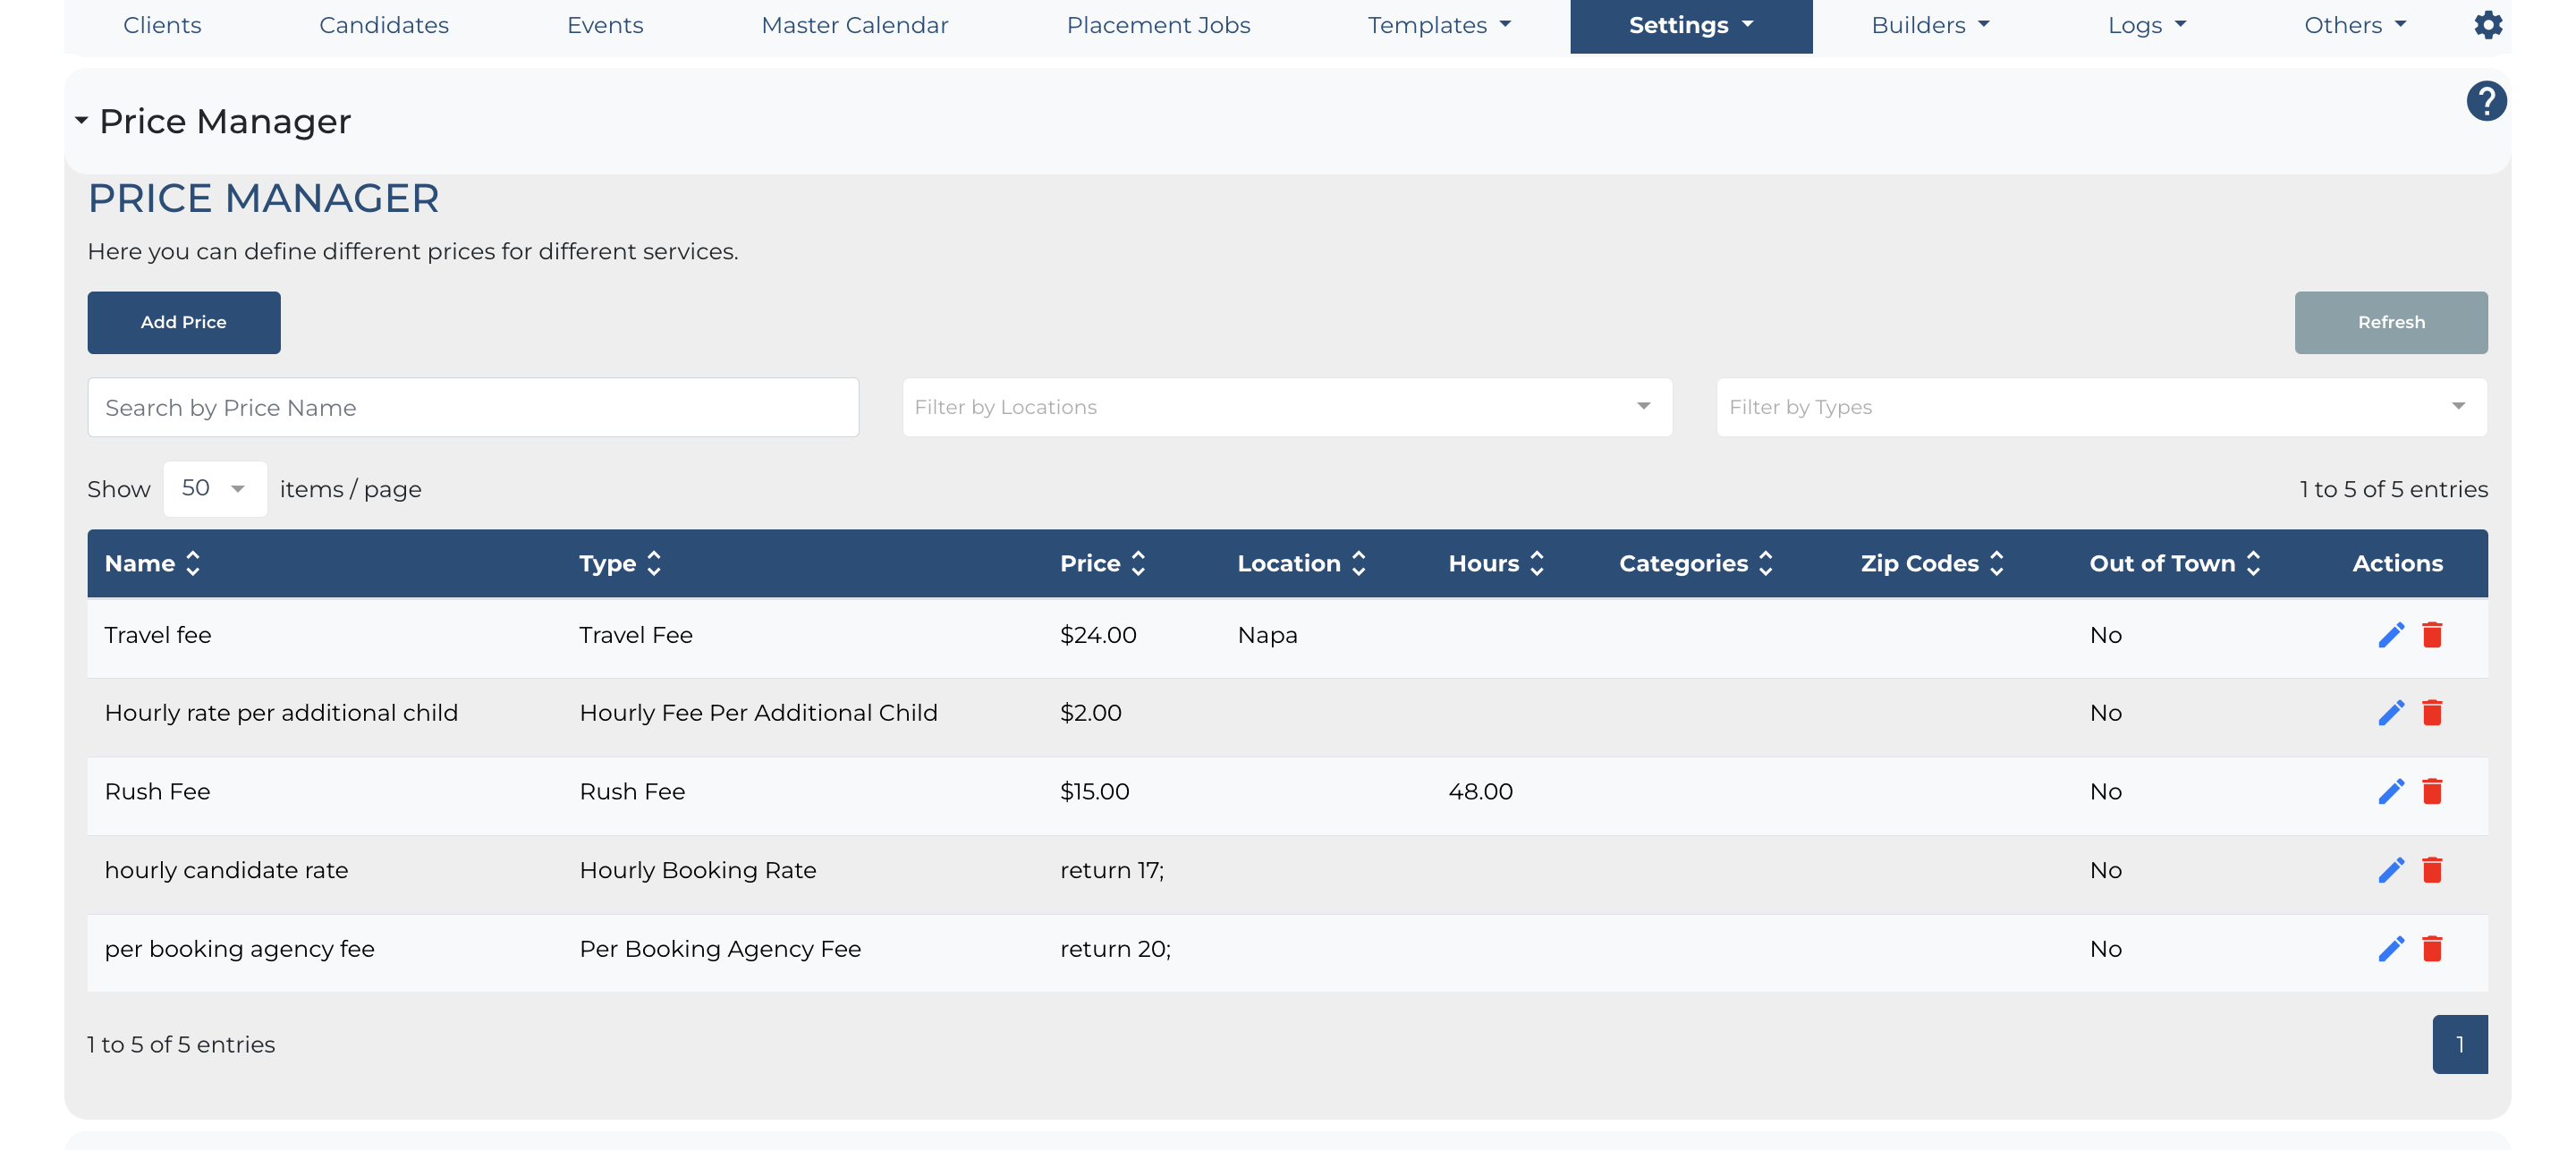This screenshot has width=2576, height=1150.
Task: Click the Add Price button
Action: [x=184, y=323]
